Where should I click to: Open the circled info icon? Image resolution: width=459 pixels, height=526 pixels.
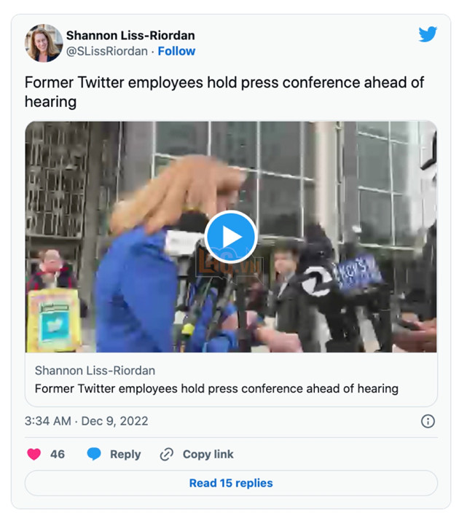(x=428, y=421)
